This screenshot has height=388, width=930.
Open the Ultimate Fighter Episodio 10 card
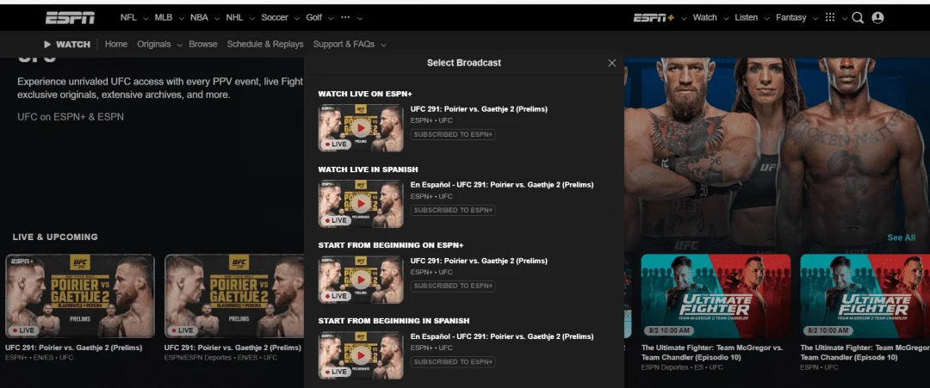716,296
